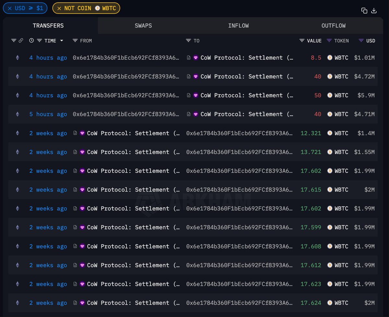389x317 pixels.
Task: Open the '5 hours ago' transaction link
Action: coord(48,114)
